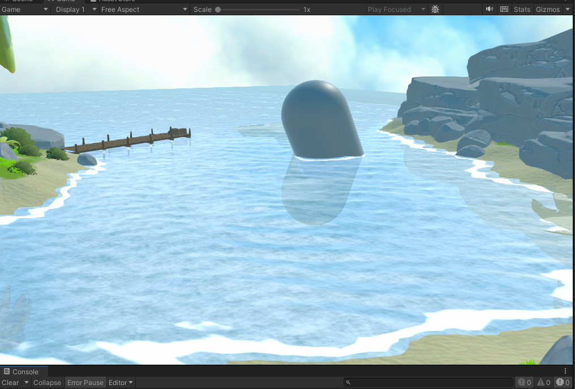Open the Display 1 dropdown

tap(75, 10)
